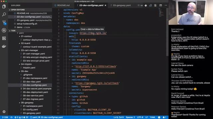This screenshot has height=119, width=213.
Task: Click the yaml schema status bar item
Action: 47,117
